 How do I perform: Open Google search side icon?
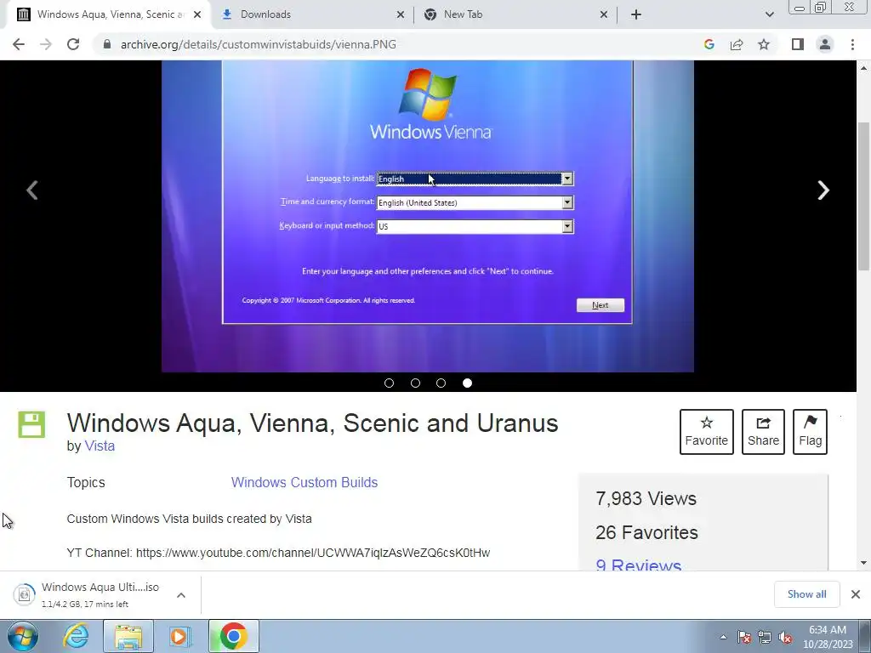coord(709,44)
